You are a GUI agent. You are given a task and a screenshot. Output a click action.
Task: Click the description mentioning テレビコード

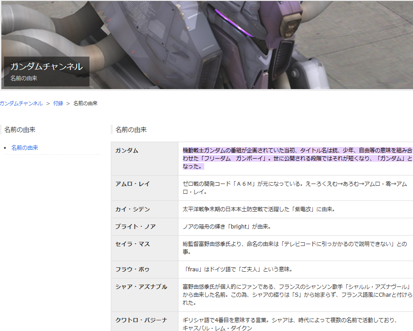pos(295,248)
